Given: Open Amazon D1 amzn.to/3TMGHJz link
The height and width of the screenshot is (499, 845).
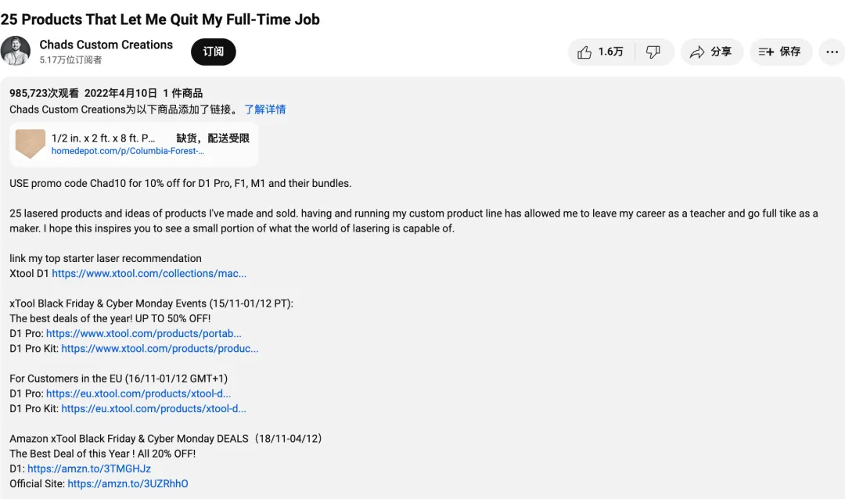Looking at the screenshot, I should 89,468.
